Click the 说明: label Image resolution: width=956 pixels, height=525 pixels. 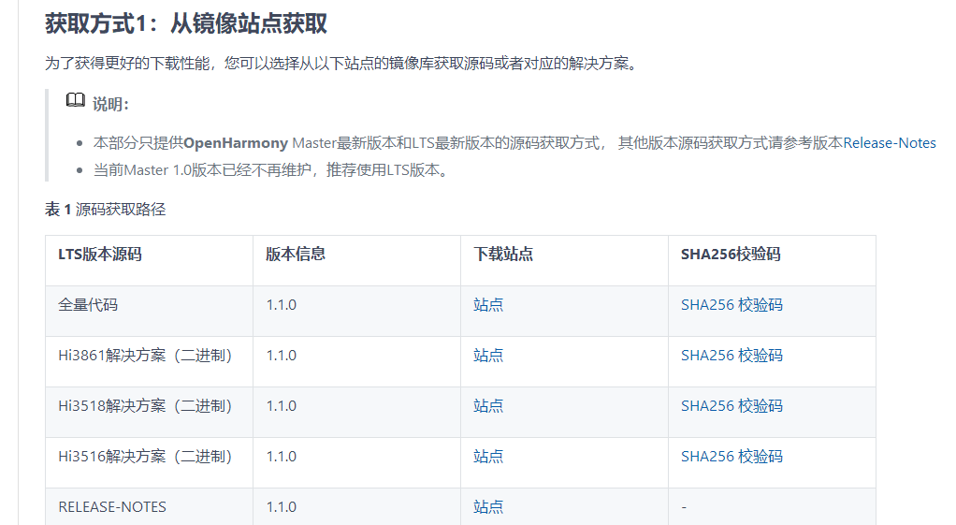click(x=110, y=104)
